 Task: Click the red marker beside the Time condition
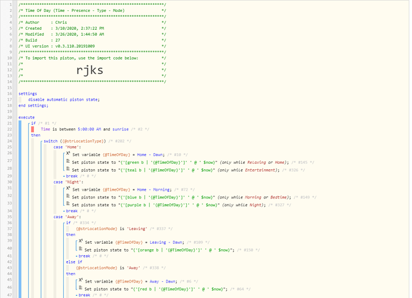33,129
